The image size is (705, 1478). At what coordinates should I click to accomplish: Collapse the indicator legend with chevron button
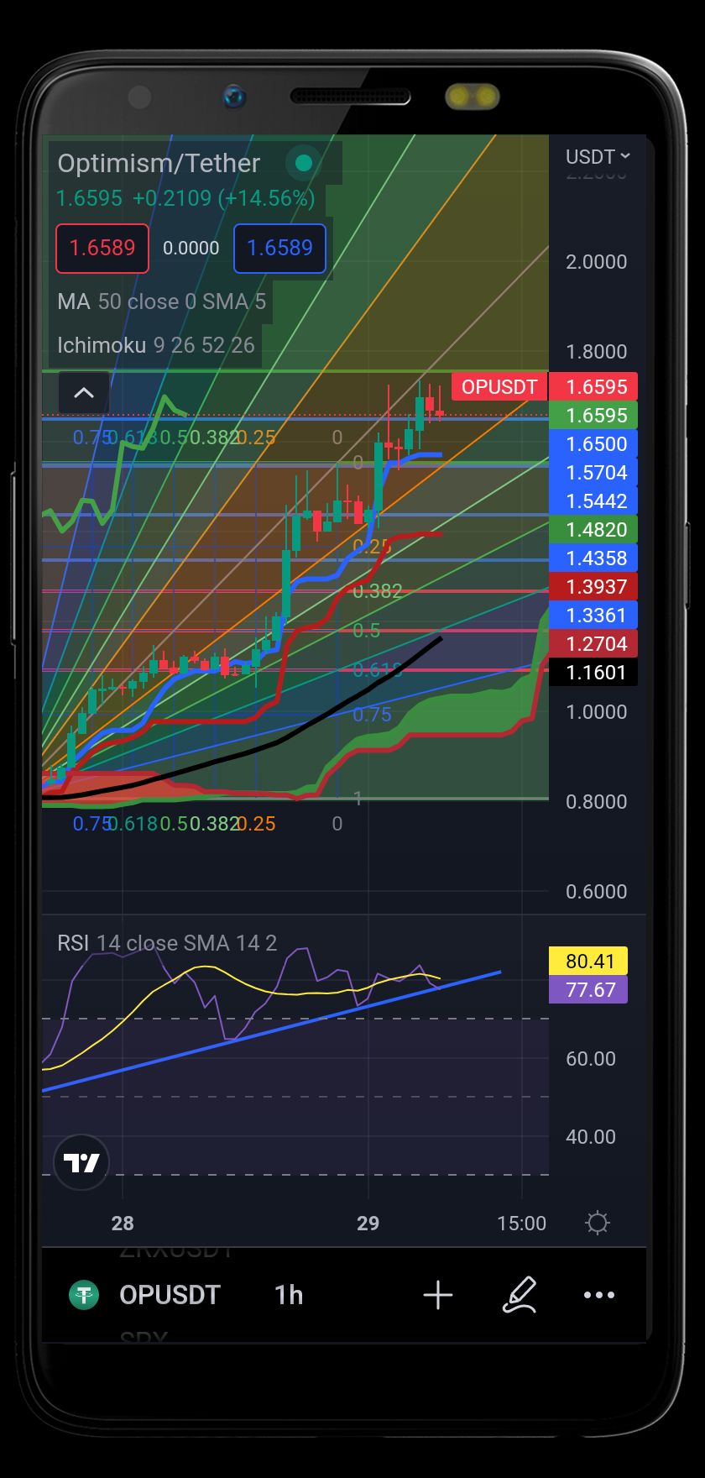click(x=84, y=392)
